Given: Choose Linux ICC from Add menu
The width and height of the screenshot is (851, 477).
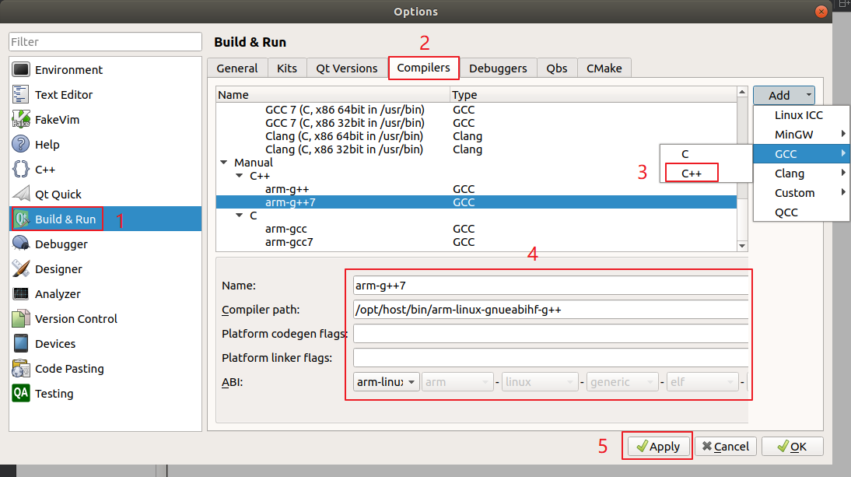Looking at the screenshot, I should pyautogui.click(x=801, y=115).
